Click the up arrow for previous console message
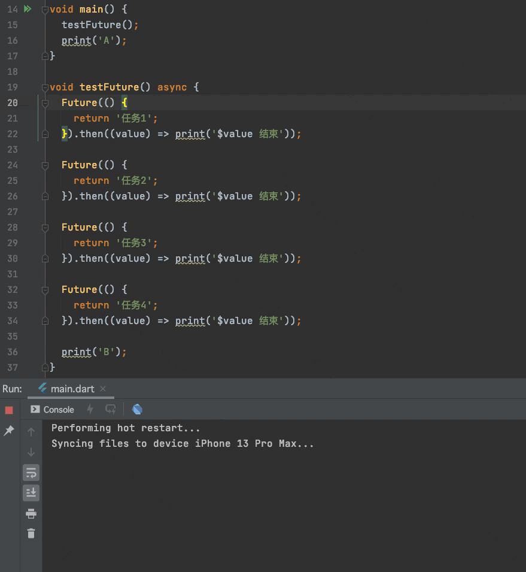Image resolution: width=526 pixels, height=572 pixels. click(31, 431)
